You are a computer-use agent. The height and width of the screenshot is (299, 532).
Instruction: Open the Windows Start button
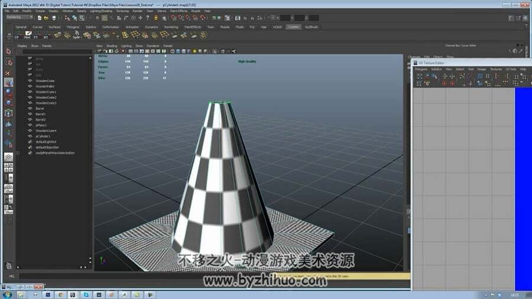tap(7, 295)
